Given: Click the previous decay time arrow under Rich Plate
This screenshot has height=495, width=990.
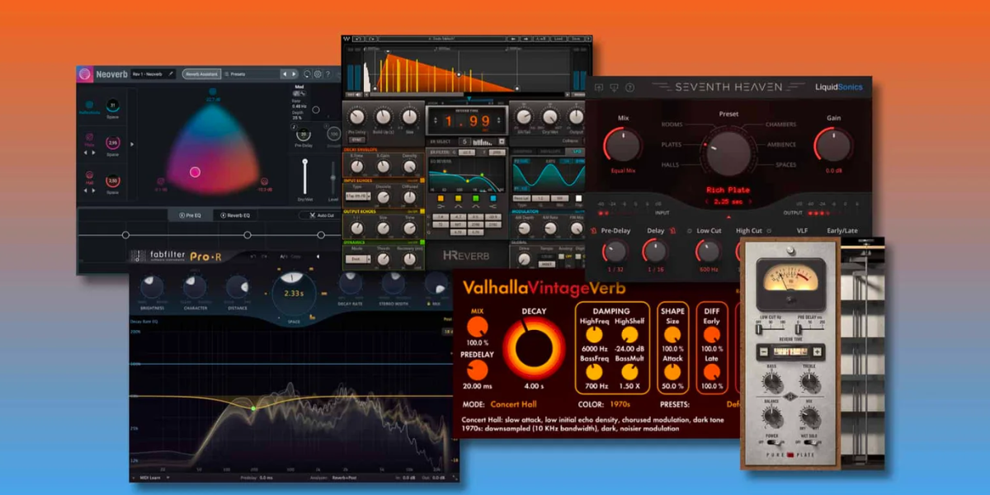Looking at the screenshot, I should (x=706, y=201).
